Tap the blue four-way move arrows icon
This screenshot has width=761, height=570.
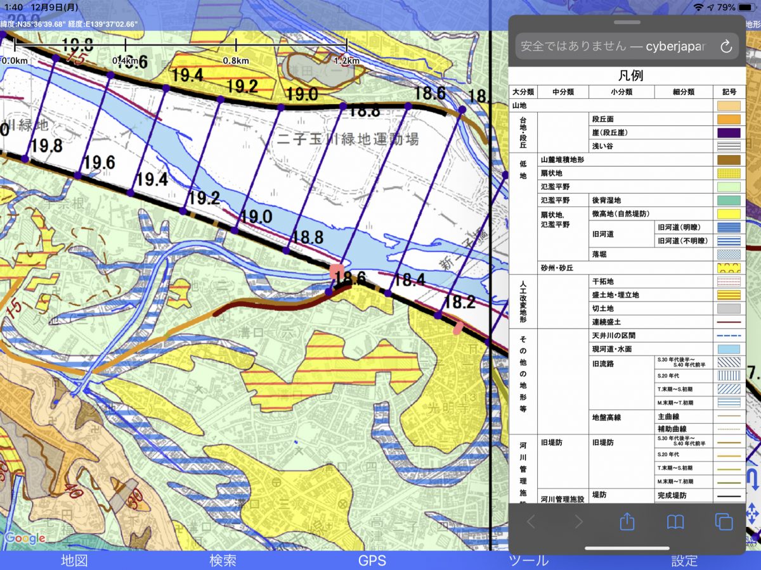pyautogui.click(x=753, y=512)
